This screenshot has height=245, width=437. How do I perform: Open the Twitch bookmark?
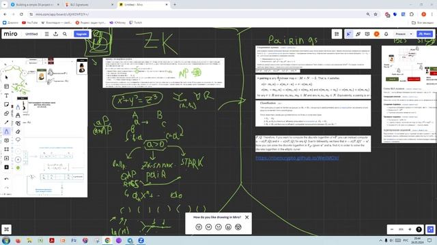135,22
